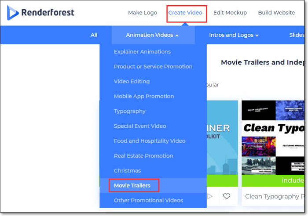Choose Video Editing menu entry
The width and height of the screenshot is (308, 216).
132,82
